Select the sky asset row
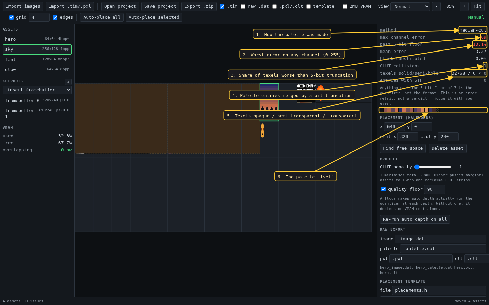The image size is (489, 305). [x=37, y=49]
